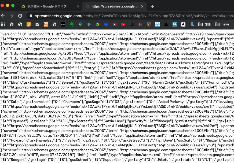Open the Amazon bookmark
The height and width of the screenshot is (163, 234).
(x=183, y=24)
